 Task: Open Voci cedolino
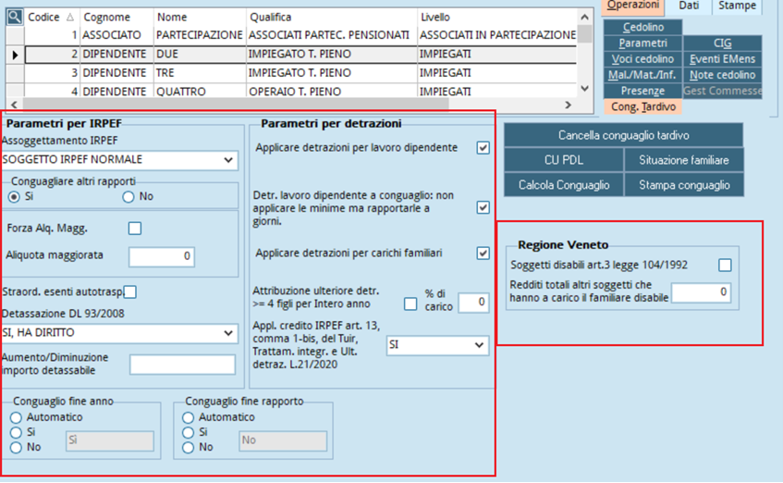tap(642, 59)
